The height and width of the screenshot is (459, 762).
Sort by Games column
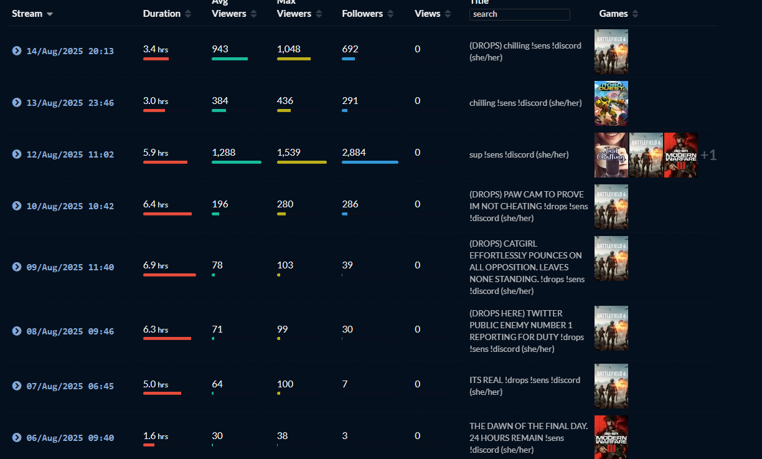pyautogui.click(x=619, y=14)
